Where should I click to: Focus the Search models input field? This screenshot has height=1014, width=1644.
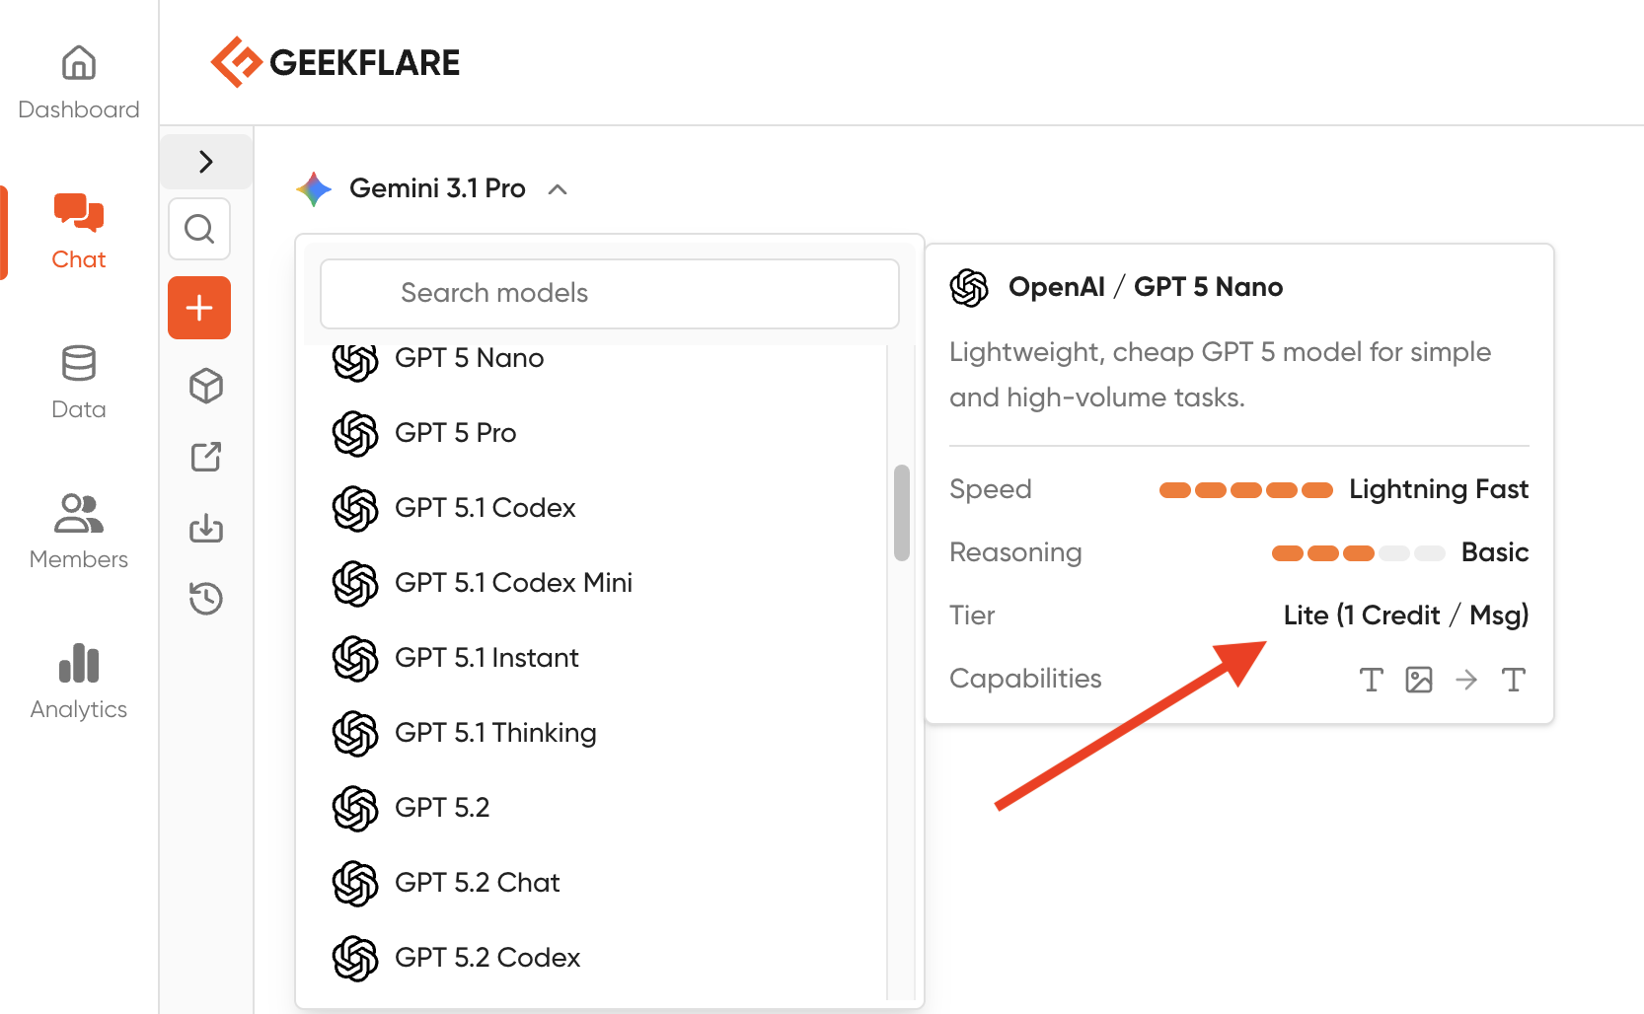[x=610, y=293]
